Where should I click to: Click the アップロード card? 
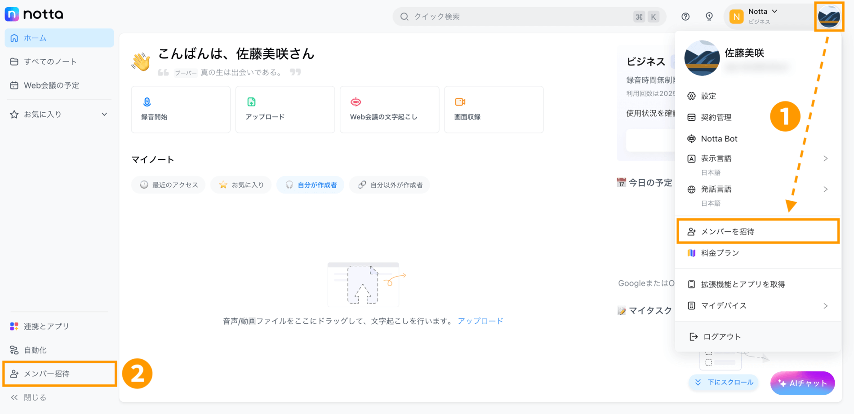pyautogui.click(x=285, y=110)
